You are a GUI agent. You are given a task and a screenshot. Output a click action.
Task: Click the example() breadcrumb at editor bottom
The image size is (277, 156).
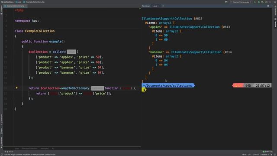(x=44, y=149)
